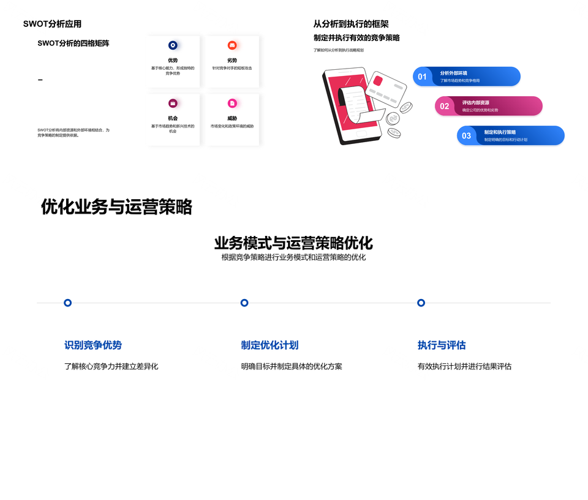Image resolution: width=588 pixels, height=500 pixels.
Task: Click the credit card graphic
Action: [x=386, y=89]
